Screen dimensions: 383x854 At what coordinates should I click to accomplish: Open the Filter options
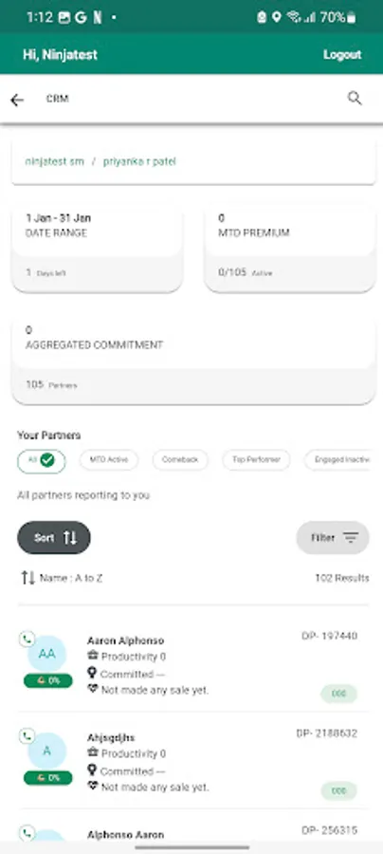point(333,538)
